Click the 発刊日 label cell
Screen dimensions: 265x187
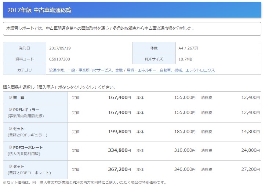pyautogui.click(x=25, y=48)
